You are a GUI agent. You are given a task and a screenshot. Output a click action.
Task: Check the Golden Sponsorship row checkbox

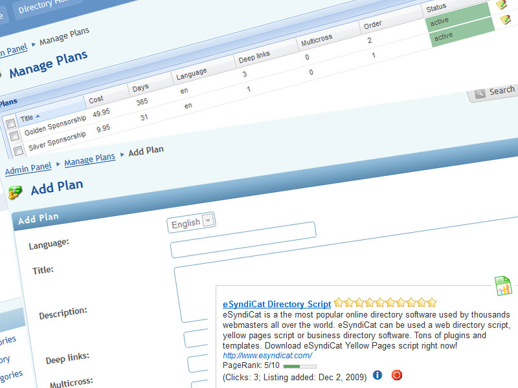(x=14, y=136)
